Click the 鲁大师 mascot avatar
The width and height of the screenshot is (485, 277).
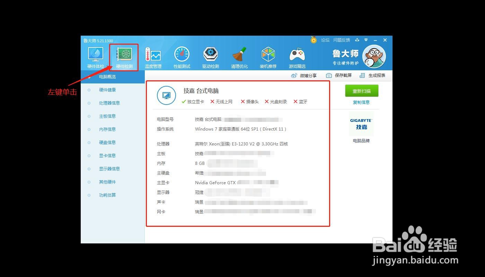[x=374, y=56]
